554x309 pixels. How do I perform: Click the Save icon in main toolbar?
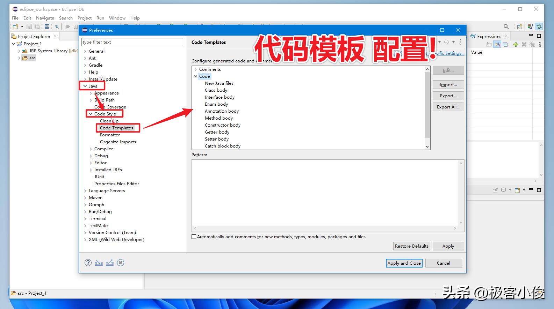pyautogui.click(x=29, y=27)
